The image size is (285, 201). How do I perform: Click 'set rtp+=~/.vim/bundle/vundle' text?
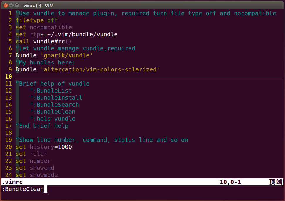point(67,35)
